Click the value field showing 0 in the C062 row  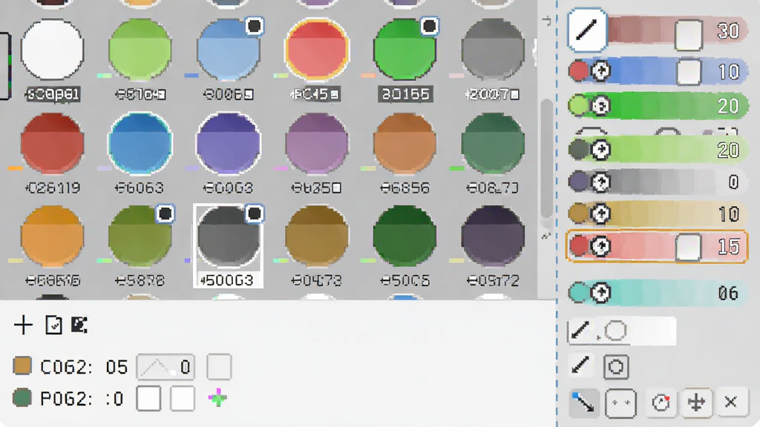pyautogui.click(x=166, y=366)
